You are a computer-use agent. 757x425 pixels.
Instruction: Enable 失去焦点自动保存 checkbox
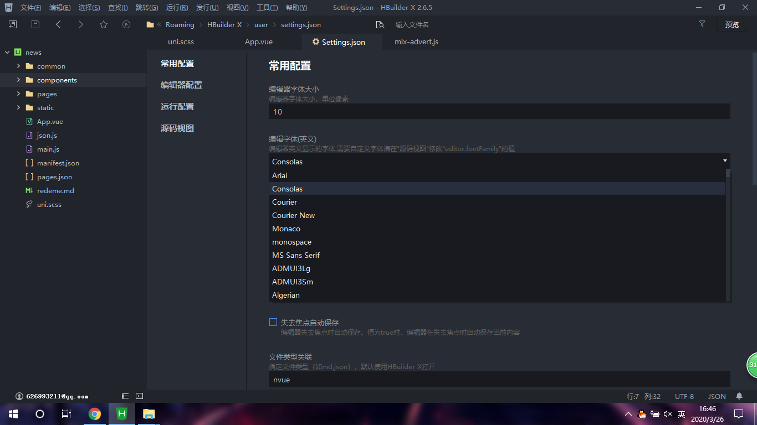coord(273,322)
